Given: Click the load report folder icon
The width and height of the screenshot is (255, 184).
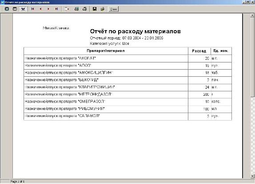Looking at the screenshot, I should click(x=103, y=9).
